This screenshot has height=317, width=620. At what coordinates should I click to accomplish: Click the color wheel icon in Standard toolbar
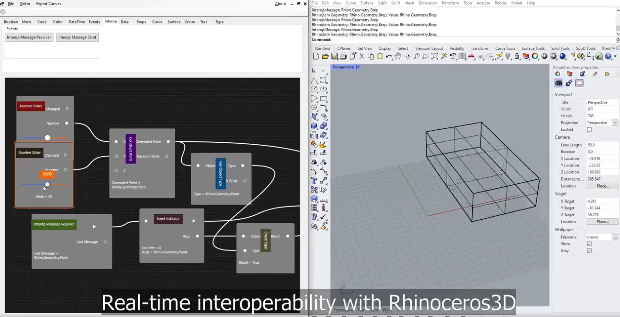point(535,56)
